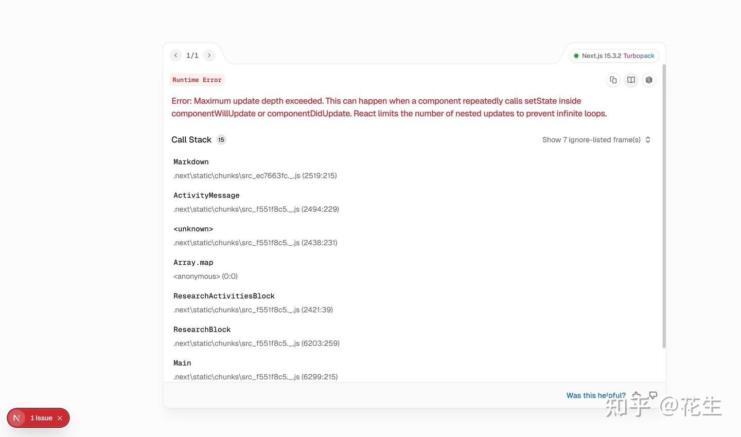741x437 pixels.
Task: Give thumbs up feedback
Action: 637,395
